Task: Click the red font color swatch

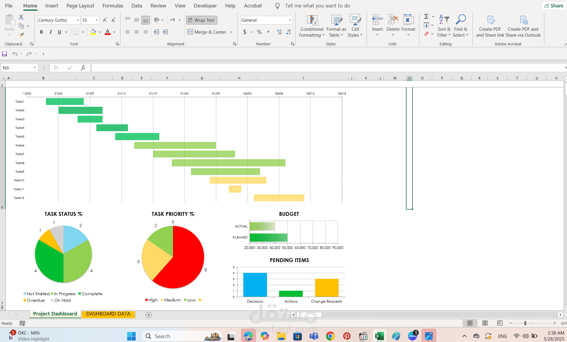Action: (108, 32)
